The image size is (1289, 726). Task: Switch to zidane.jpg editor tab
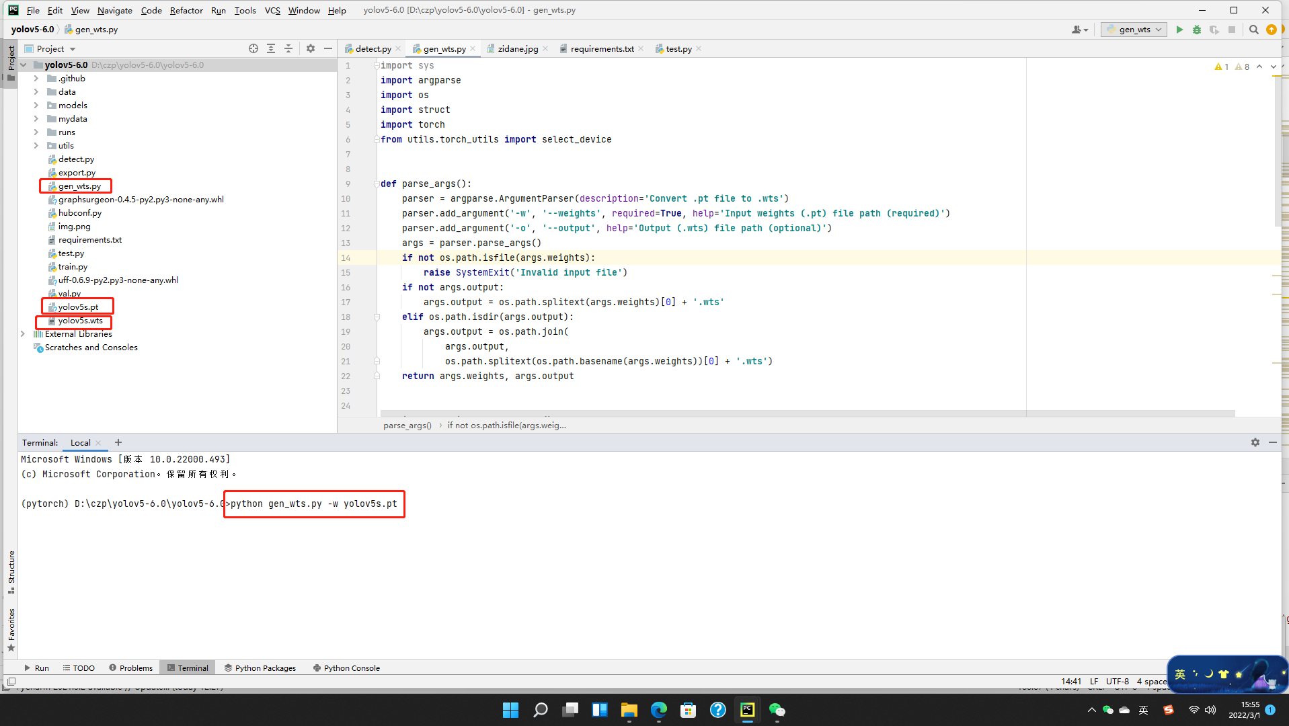518,48
